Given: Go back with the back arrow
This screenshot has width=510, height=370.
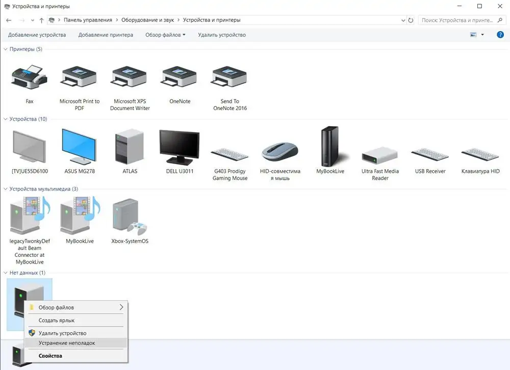Looking at the screenshot, I should coord(9,20).
